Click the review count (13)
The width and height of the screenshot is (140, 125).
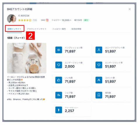[35, 20]
